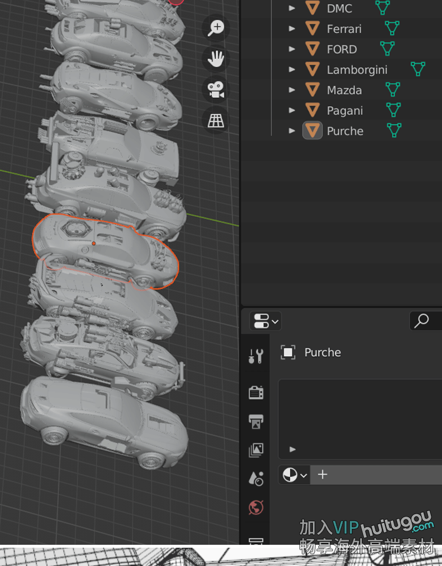Click the mesh data icon beside Mazda
Screen dimensions: 442x566
(392, 90)
